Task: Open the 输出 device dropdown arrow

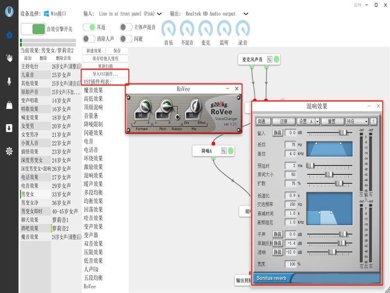Action: (x=246, y=14)
